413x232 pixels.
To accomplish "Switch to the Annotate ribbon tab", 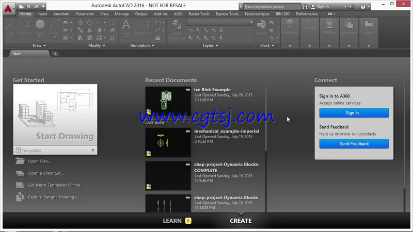I will tap(61, 14).
